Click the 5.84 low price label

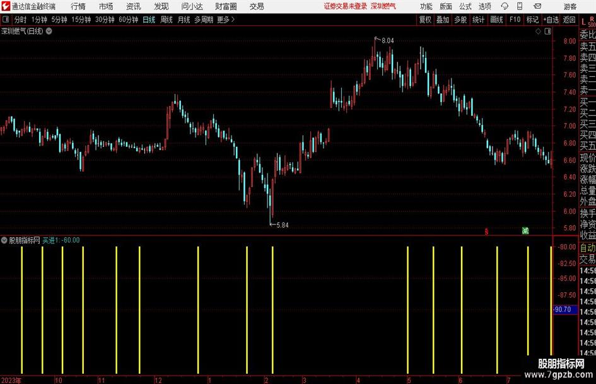pyautogui.click(x=283, y=225)
